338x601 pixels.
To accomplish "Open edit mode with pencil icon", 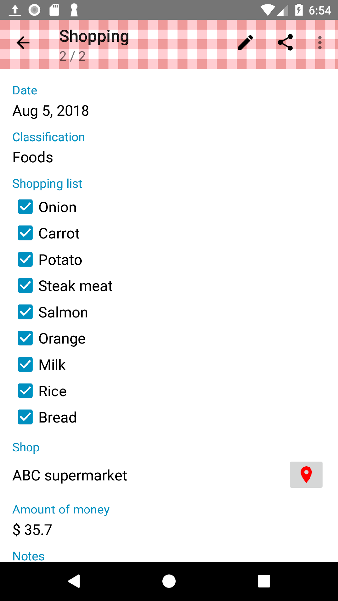I will pyautogui.click(x=246, y=43).
